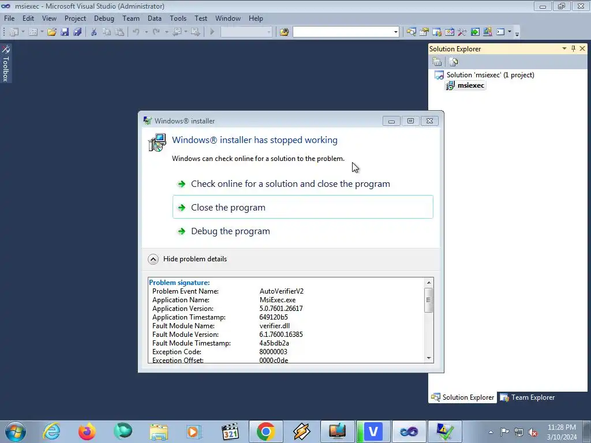Open the Data menu
Viewport: 591px width, 443px height.
pos(154,18)
